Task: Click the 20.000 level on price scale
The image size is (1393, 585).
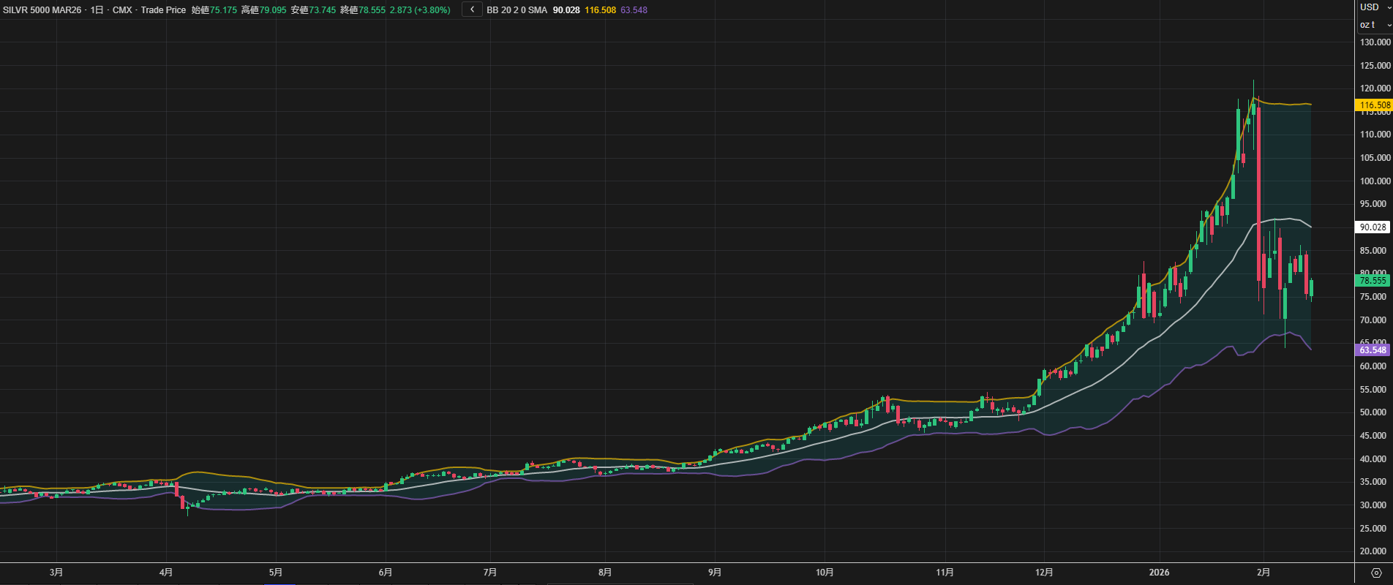Action: coord(1375,551)
